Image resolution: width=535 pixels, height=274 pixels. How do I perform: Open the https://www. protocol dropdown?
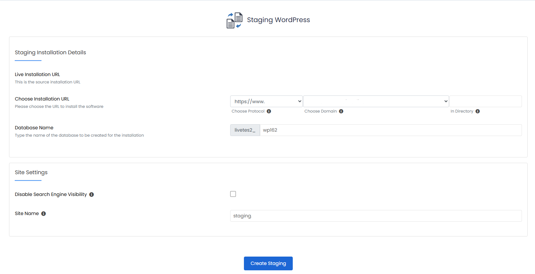tap(266, 101)
